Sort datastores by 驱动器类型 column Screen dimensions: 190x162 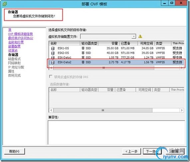click(89, 43)
